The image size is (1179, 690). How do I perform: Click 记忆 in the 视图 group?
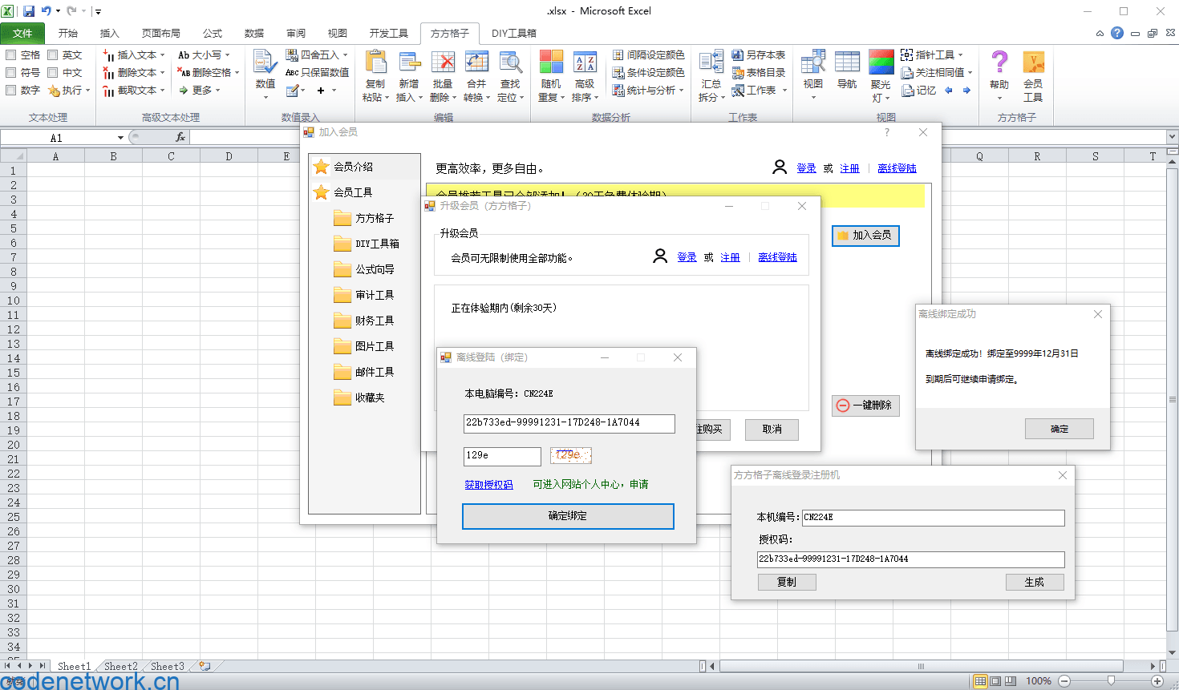(x=919, y=91)
